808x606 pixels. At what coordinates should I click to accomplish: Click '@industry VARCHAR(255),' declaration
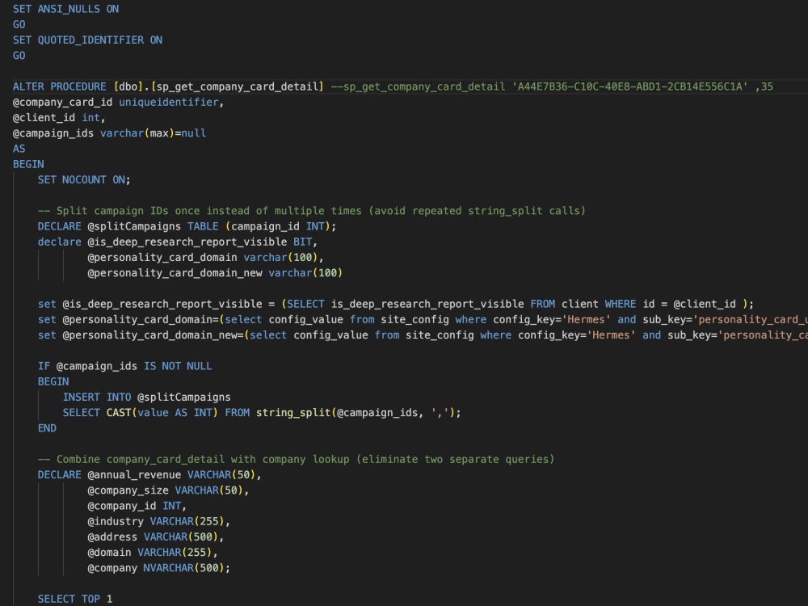click(x=158, y=521)
